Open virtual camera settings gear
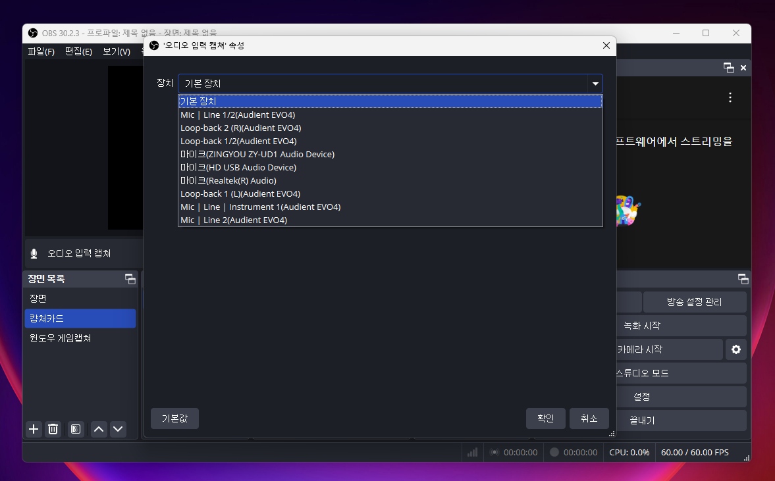The width and height of the screenshot is (775, 481). [736, 349]
